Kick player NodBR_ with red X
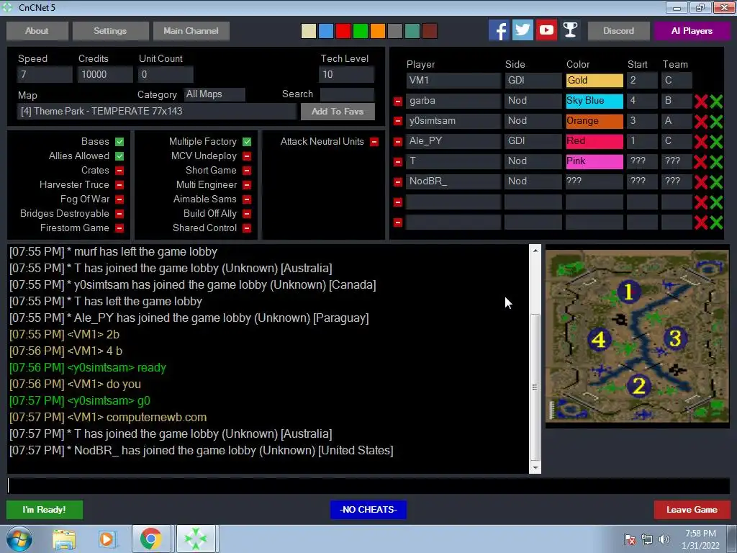The height and width of the screenshot is (553, 737). click(701, 182)
